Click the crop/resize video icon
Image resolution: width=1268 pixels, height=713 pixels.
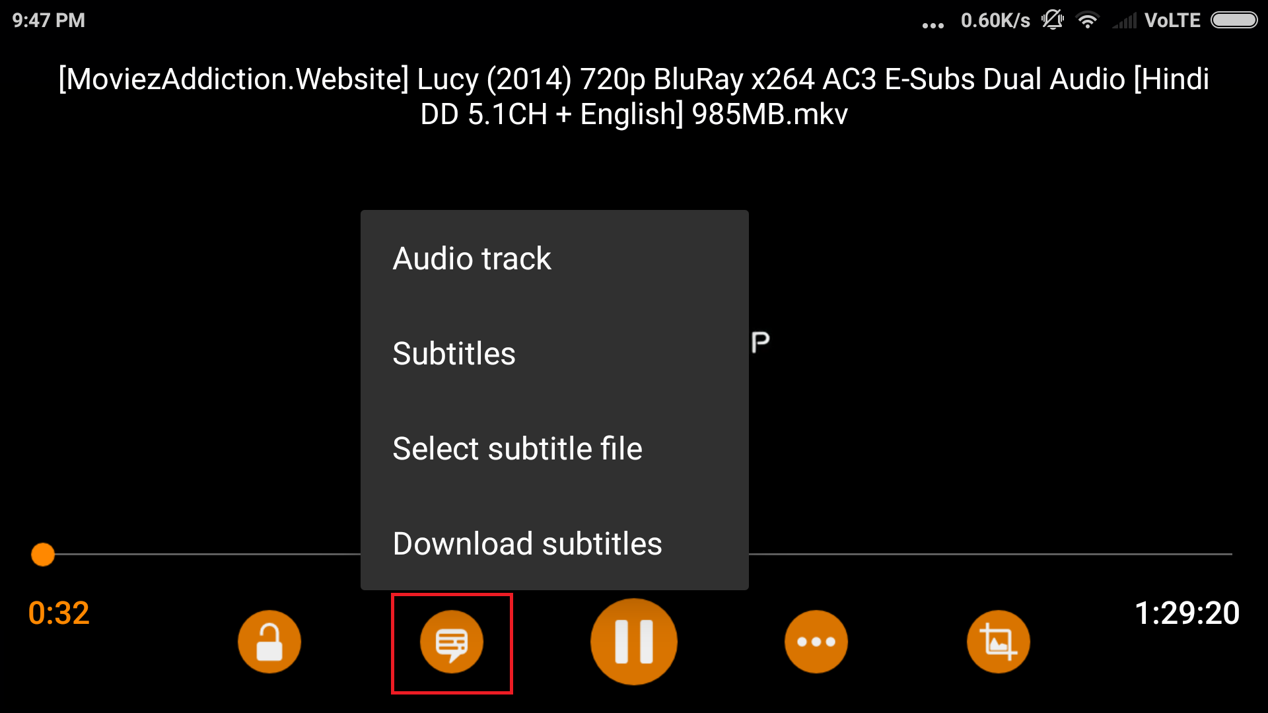998,642
